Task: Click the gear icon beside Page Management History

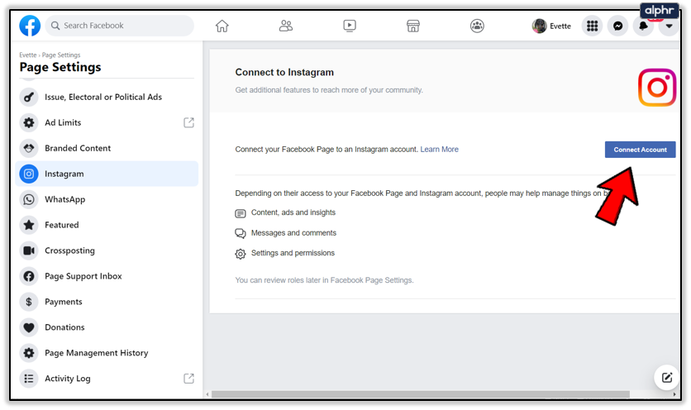Action: coord(29,353)
